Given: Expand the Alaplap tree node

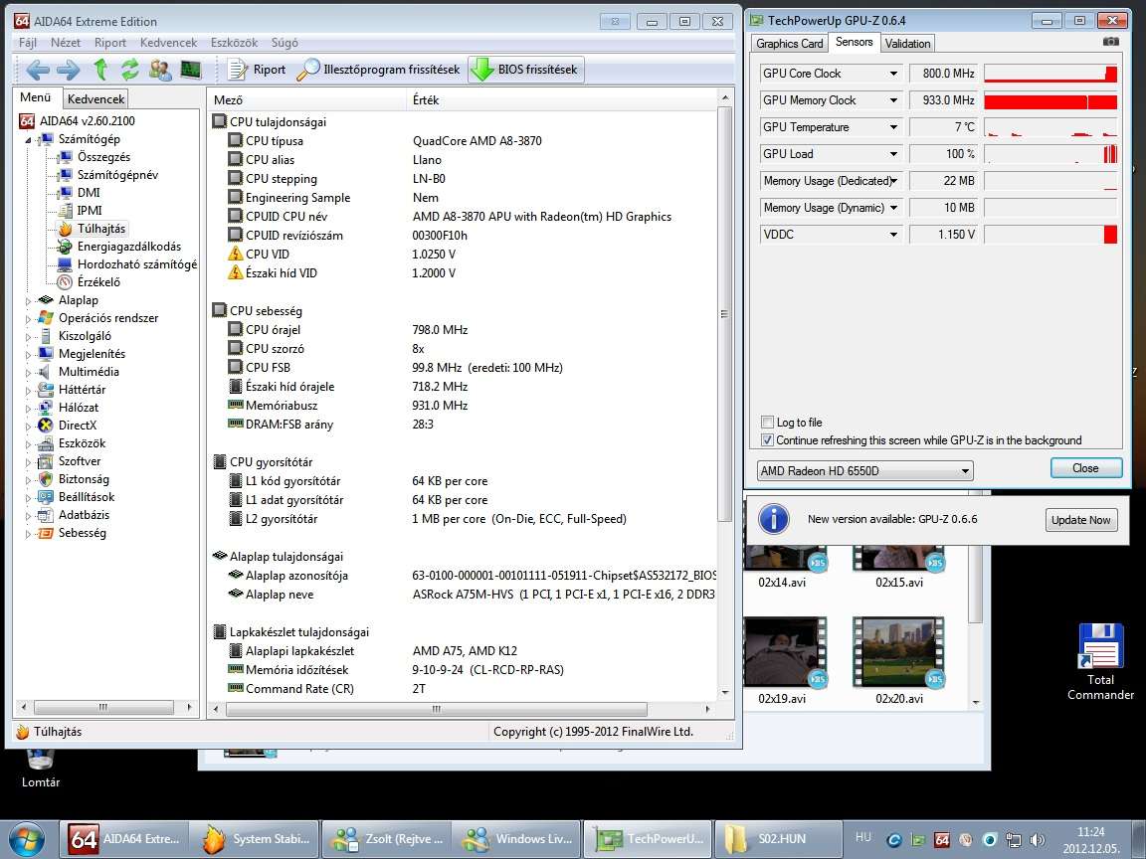Looking at the screenshot, I should point(29,300).
